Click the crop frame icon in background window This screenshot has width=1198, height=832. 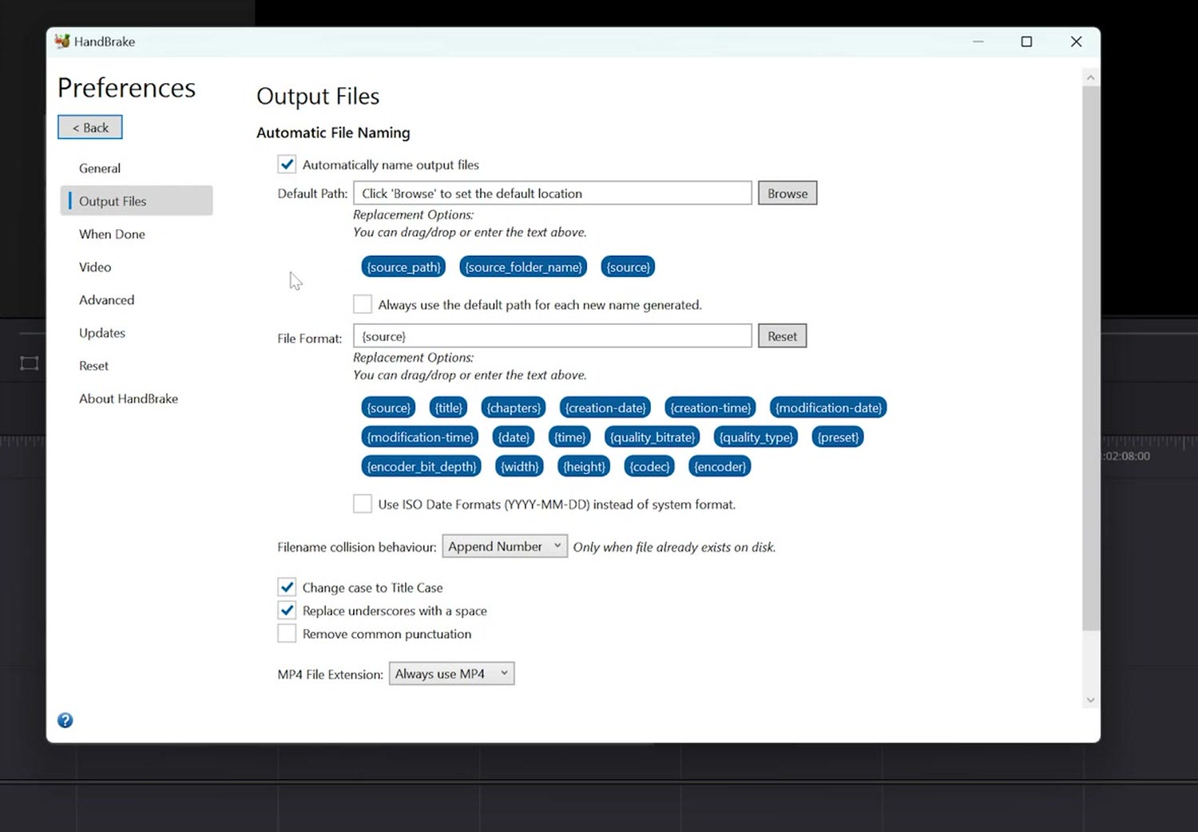30,363
